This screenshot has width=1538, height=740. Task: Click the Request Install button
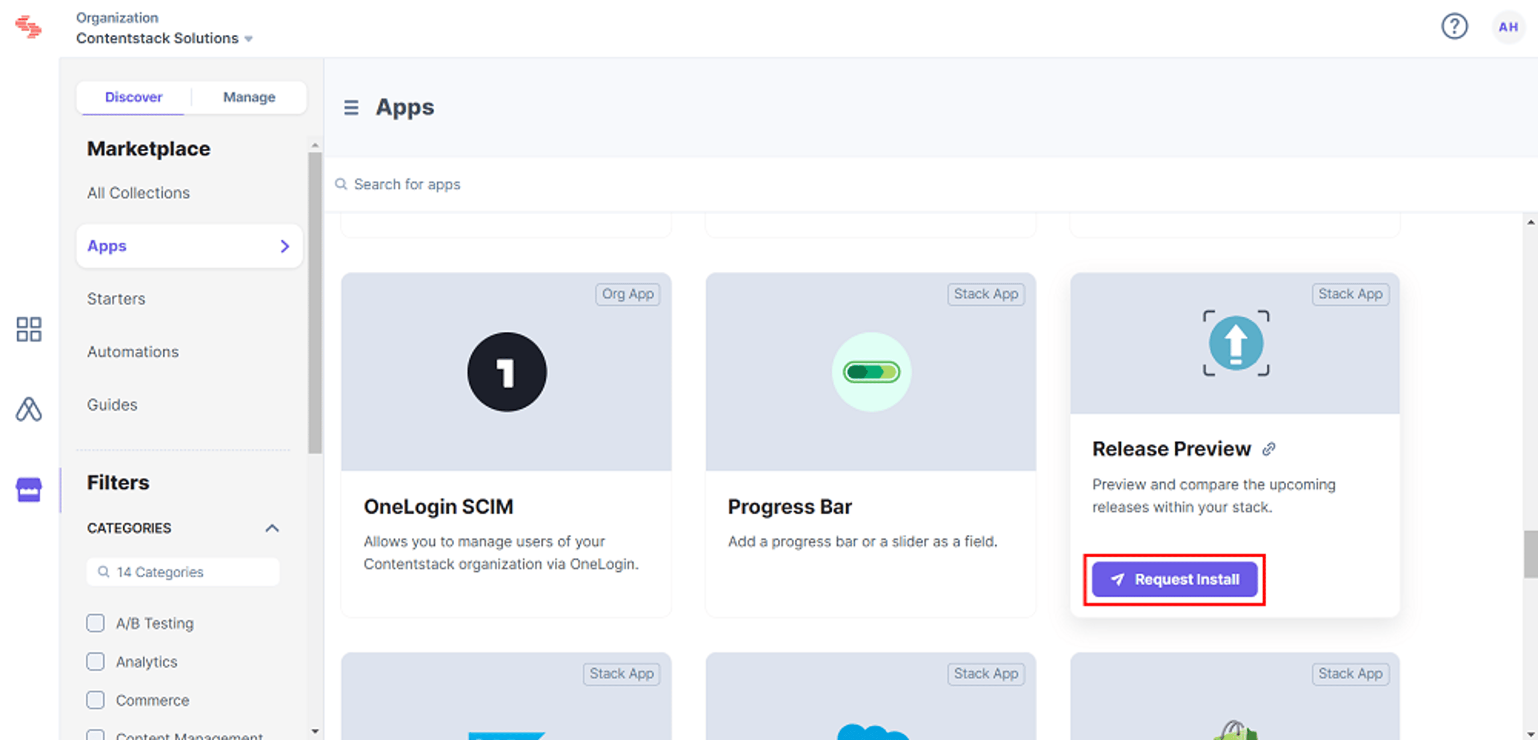[1174, 579]
